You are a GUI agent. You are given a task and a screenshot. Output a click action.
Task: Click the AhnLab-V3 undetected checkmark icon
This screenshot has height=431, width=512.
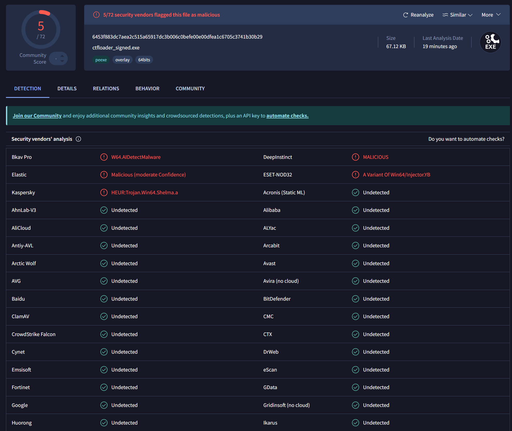[104, 210]
